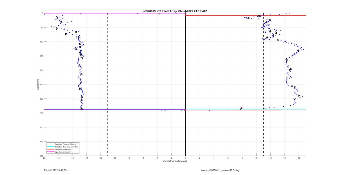The width and height of the screenshot is (338, 175).
Task: Click the x-axis tick label "-20"
Action: (44, 158)
